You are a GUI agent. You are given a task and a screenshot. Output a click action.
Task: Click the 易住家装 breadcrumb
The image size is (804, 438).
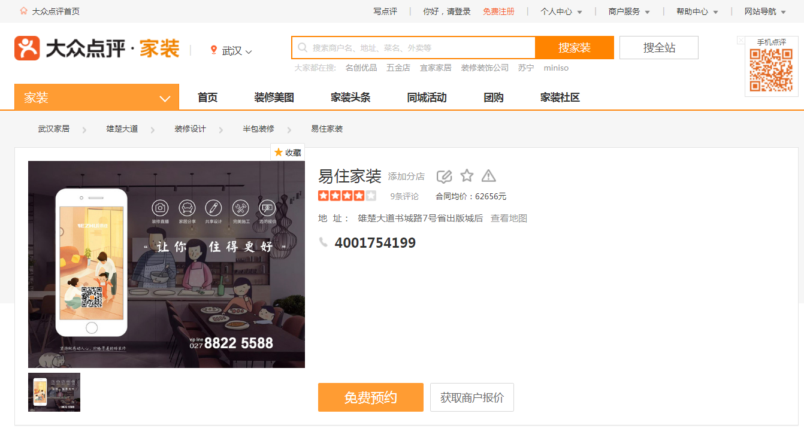click(x=327, y=129)
